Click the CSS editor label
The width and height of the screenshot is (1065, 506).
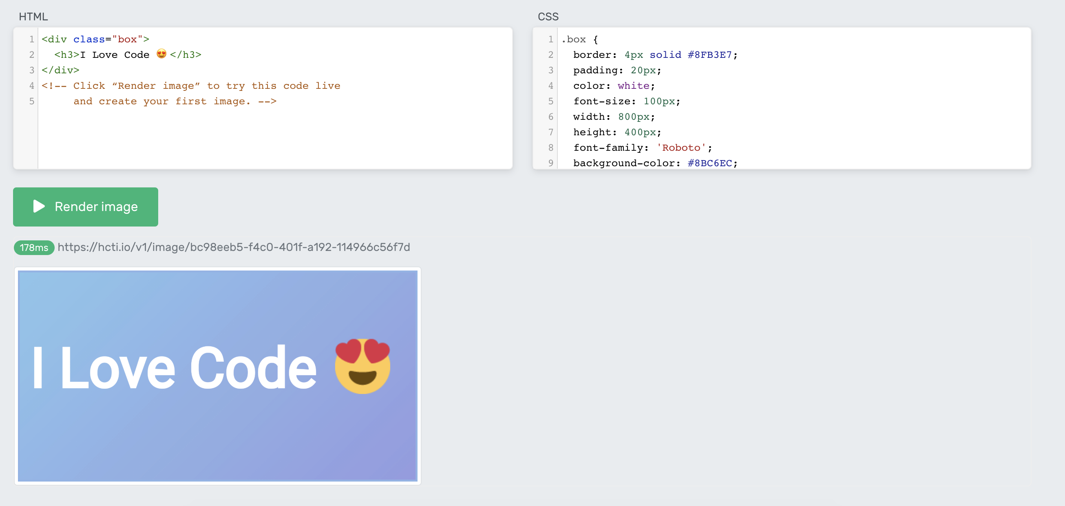click(x=548, y=17)
